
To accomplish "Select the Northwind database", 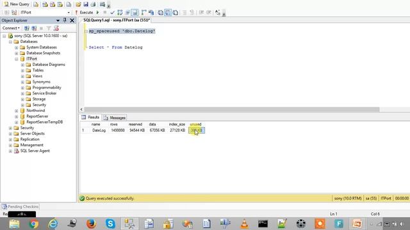I will [36, 111].
